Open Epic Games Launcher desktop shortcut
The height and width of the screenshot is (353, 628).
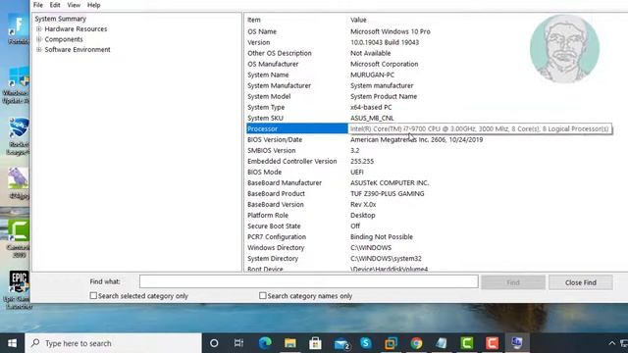coord(18,289)
